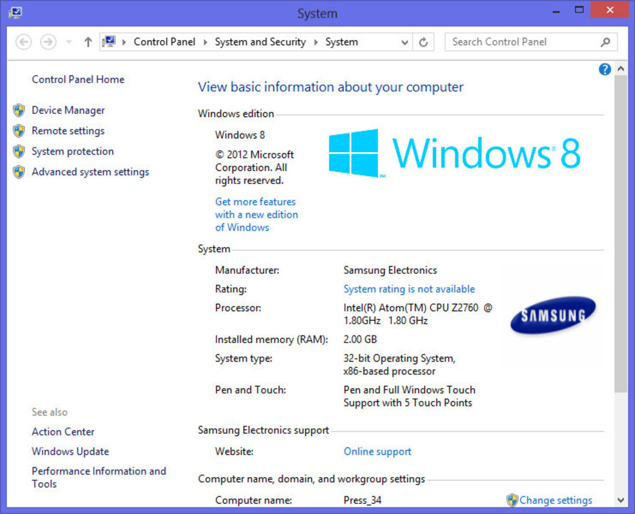Click System rating is not available link
Viewport: 635px width, 514px height.
click(x=409, y=290)
